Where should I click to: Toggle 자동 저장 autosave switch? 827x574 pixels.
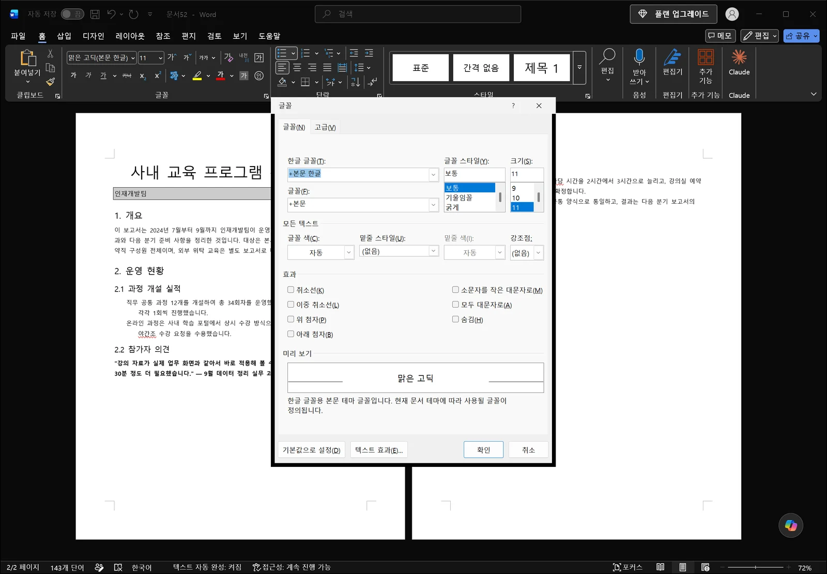(72, 14)
